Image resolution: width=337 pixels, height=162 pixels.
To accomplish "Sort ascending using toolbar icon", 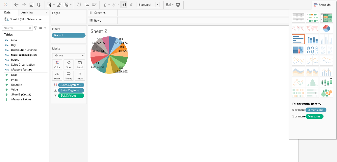I will pyautogui.click(x=87, y=5).
